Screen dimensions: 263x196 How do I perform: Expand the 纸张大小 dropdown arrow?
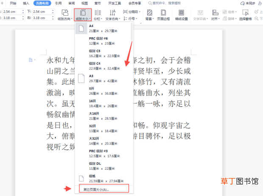pyautogui.click(x=90, y=19)
